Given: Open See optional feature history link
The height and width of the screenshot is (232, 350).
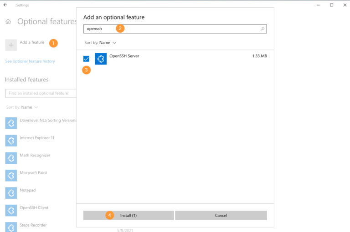Looking at the screenshot, I should point(30,61).
